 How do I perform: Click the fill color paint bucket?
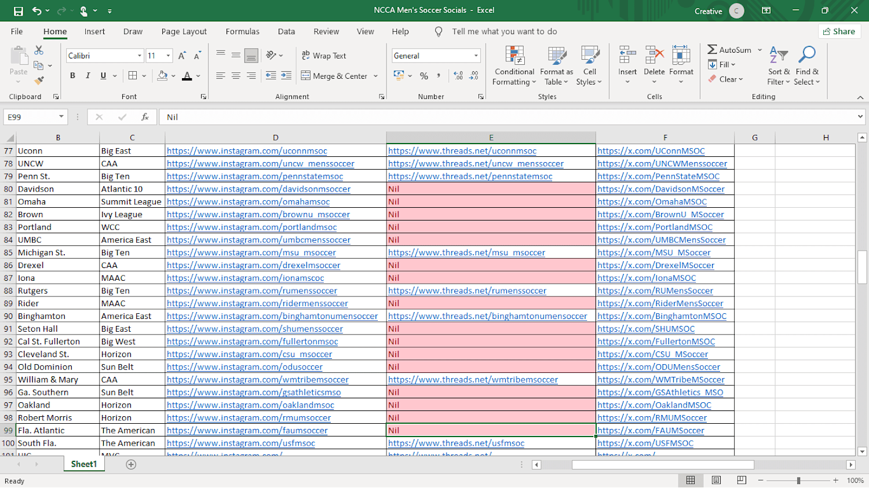[163, 75]
